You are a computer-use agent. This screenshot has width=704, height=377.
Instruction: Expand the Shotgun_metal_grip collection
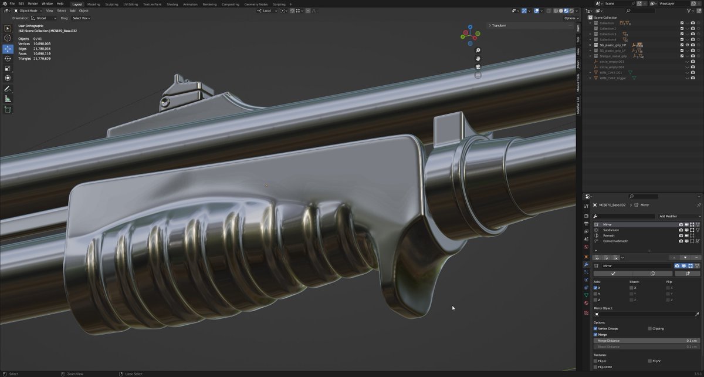pos(591,56)
